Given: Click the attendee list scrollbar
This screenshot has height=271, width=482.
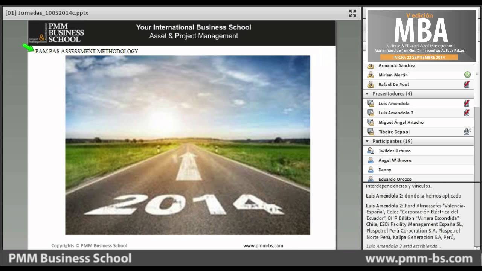Looking at the screenshot, I should click(477, 122).
